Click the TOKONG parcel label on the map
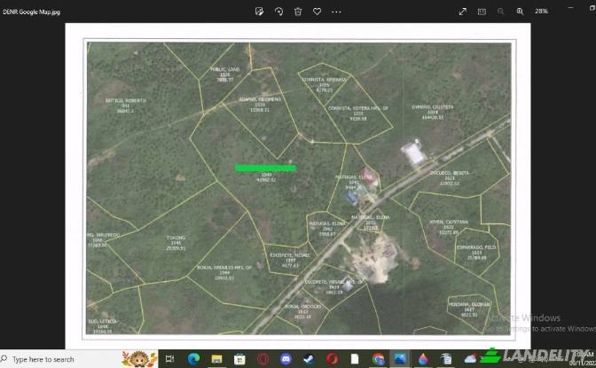596x368 pixels. (175, 238)
